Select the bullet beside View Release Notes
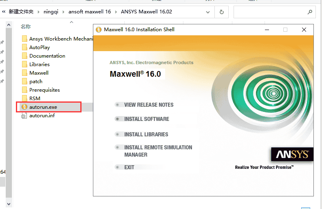 (117, 105)
